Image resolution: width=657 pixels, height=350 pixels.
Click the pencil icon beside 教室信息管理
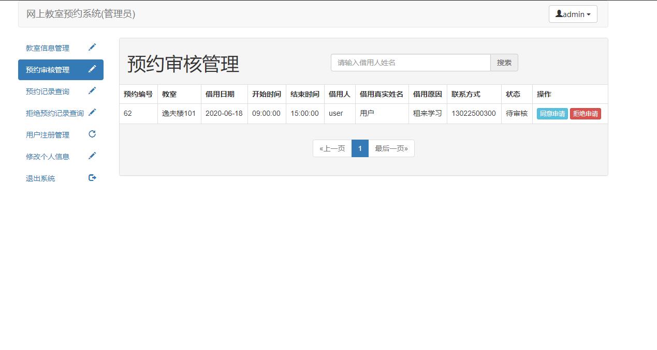pos(92,47)
